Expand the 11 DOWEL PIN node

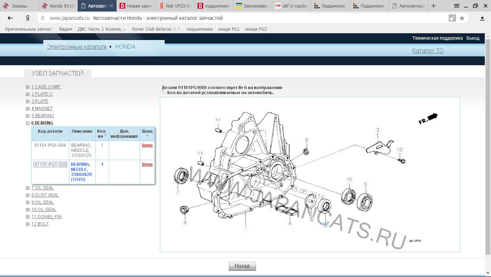coord(28,216)
